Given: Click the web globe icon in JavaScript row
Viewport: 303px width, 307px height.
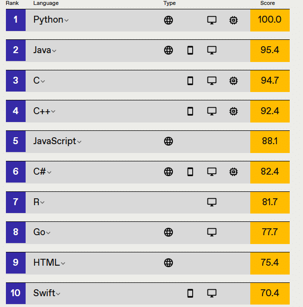Looking at the screenshot, I should click(x=168, y=141).
